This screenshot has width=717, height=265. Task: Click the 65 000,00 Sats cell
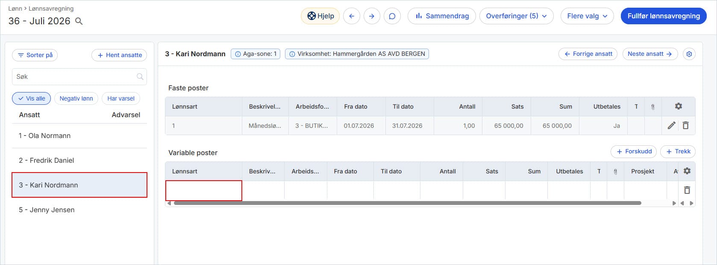coord(506,126)
